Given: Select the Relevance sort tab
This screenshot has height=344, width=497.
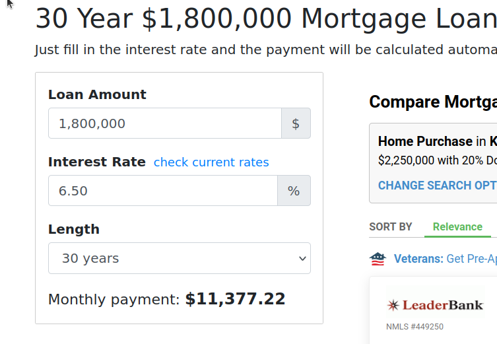Looking at the screenshot, I should point(457,226).
